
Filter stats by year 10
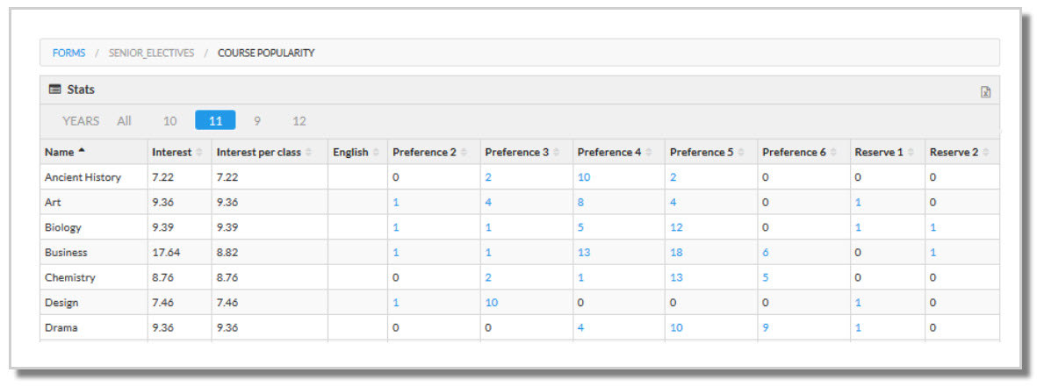click(x=170, y=121)
